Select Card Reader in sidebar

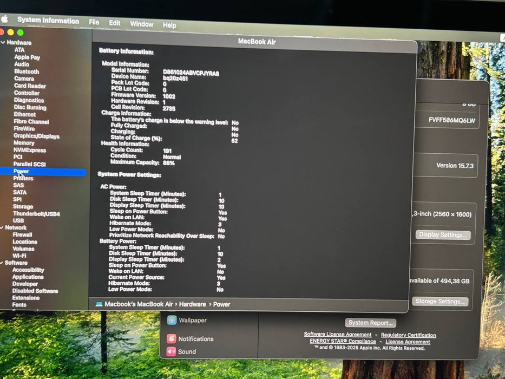point(30,86)
